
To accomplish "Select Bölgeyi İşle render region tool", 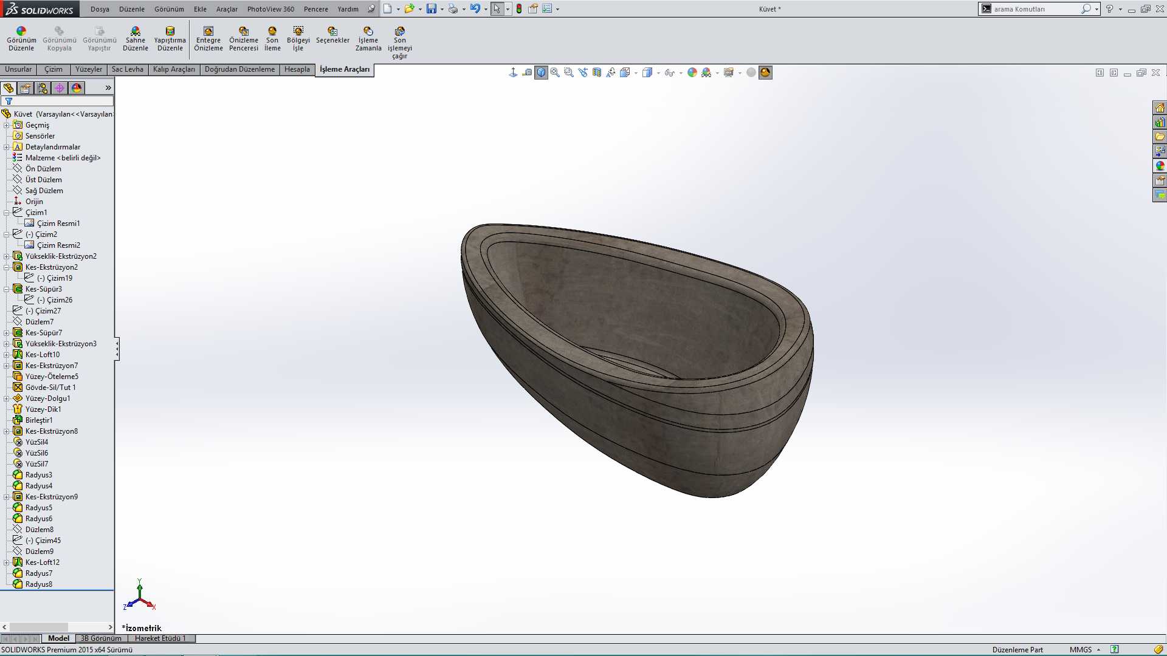I will tap(298, 38).
